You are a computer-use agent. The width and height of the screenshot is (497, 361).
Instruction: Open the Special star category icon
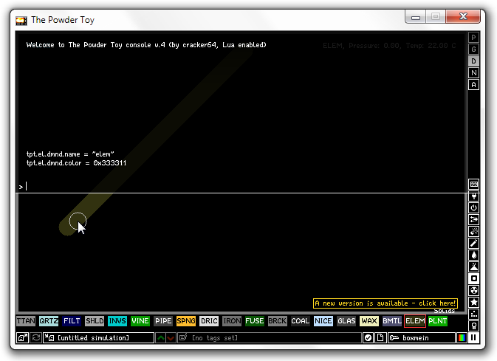(x=474, y=303)
